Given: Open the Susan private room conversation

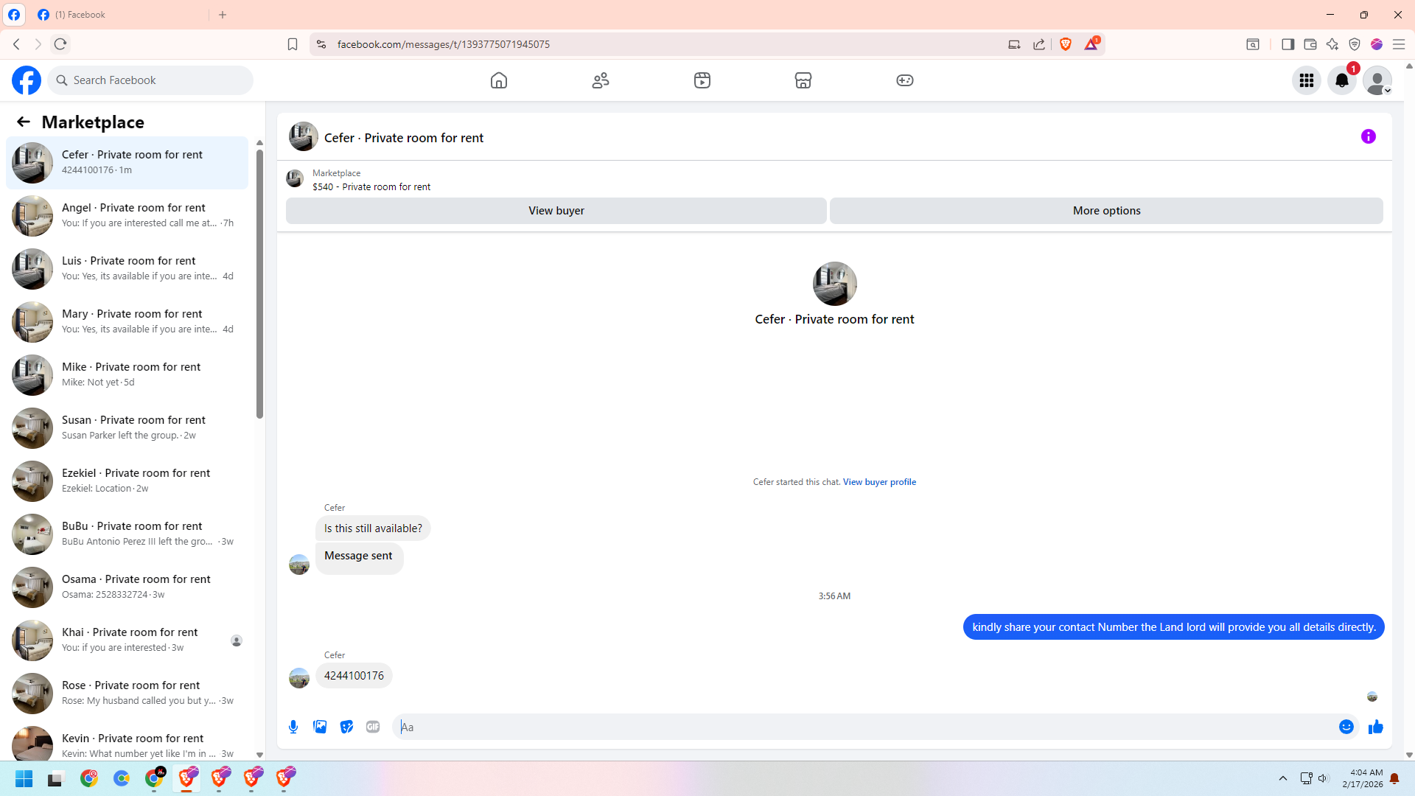Looking at the screenshot, I should (127, 428).
